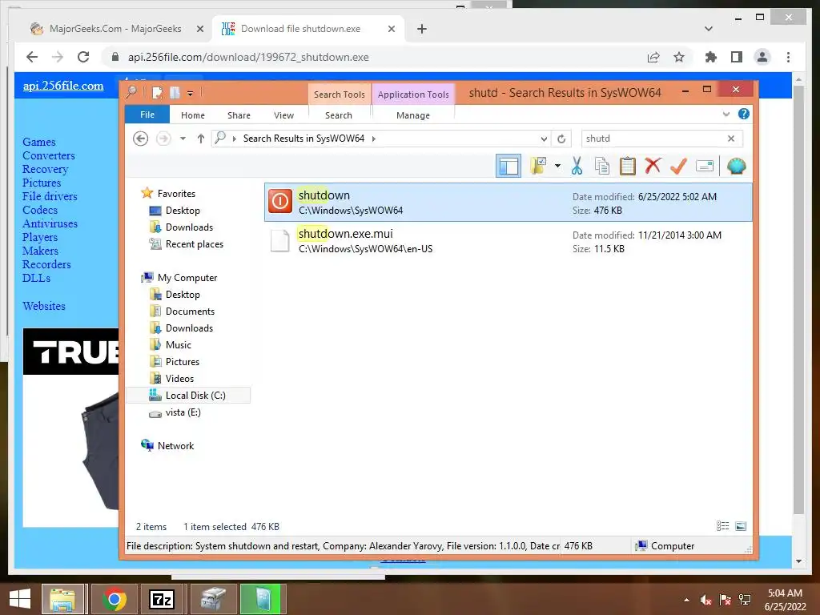Viewport: 820px width, 615px height.
Task: Open a new Chrome tab
Action: click(422, 29)
